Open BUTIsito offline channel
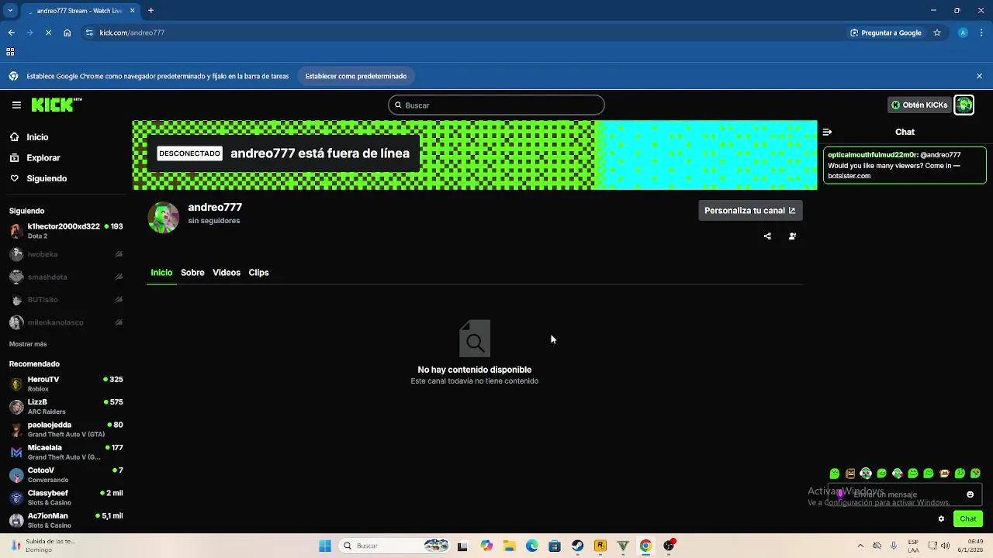 (x=66, y=299)
